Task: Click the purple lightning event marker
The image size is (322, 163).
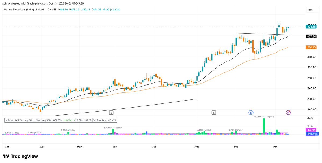Action: [288, 112]
